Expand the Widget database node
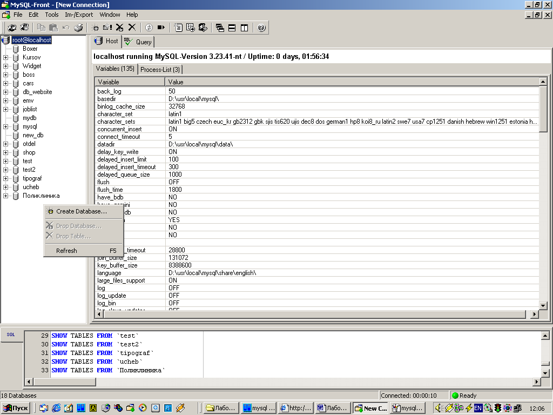Image resolution: width=553 pixels, height=415 pixels. point(5,66)
